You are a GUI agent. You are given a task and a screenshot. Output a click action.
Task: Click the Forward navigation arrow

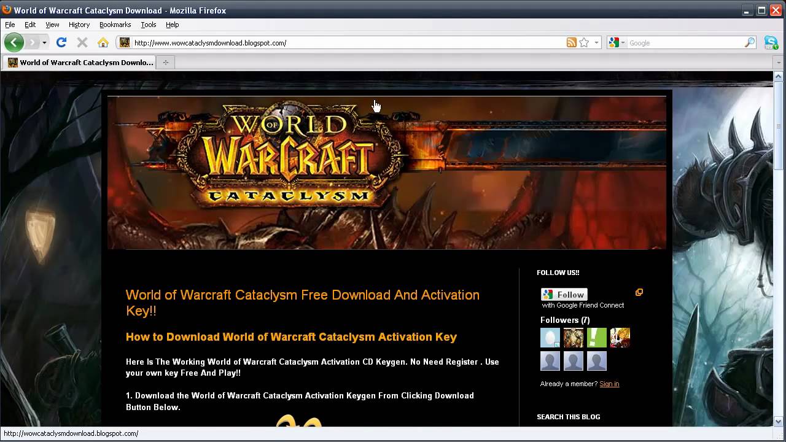pyautogui.click(x=32, y=42)
